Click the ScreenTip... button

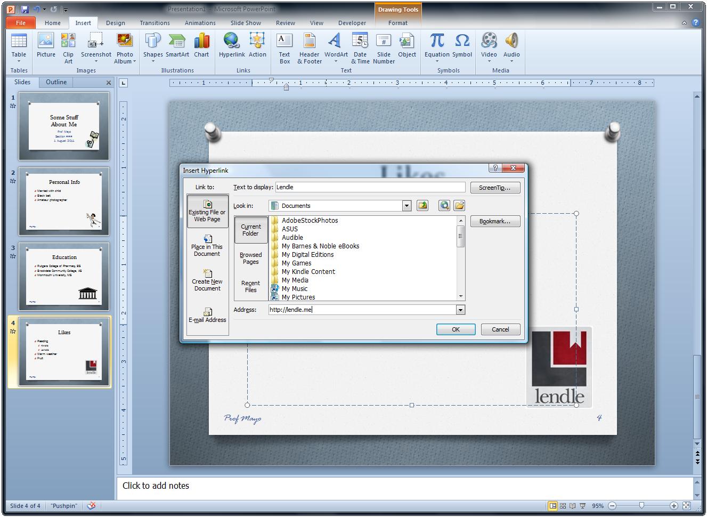495,188
